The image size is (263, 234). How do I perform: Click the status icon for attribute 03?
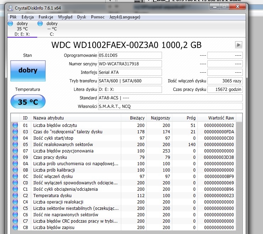pyautogui.click(x=15, y=132)
